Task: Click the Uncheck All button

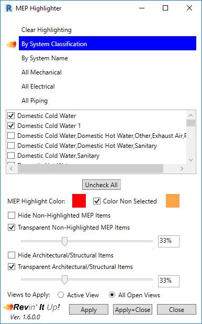Action: (x=102, y=185)
